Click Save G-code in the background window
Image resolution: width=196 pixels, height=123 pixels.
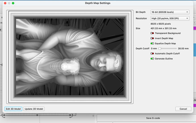click(153, 118)
